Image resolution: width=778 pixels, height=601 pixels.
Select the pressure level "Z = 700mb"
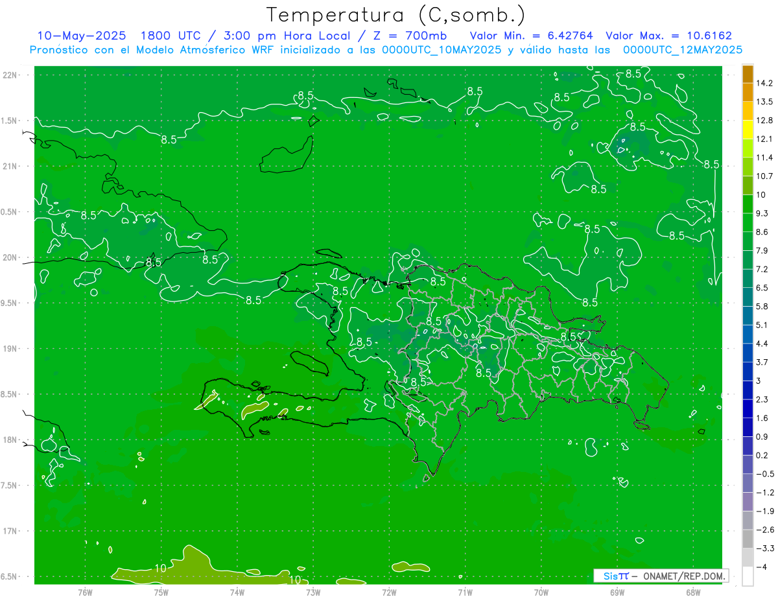click(407, 36)
